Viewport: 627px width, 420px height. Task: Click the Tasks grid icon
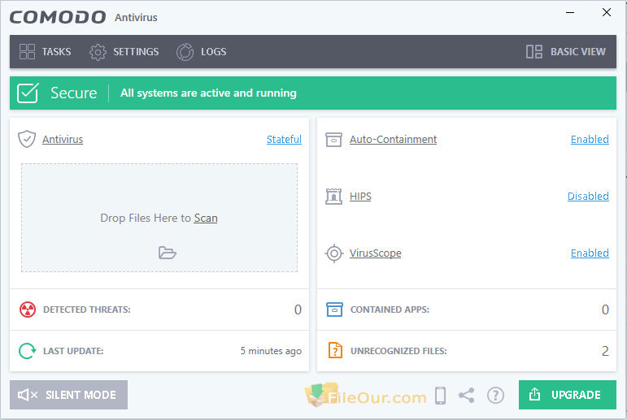click(x=27, y=51)
